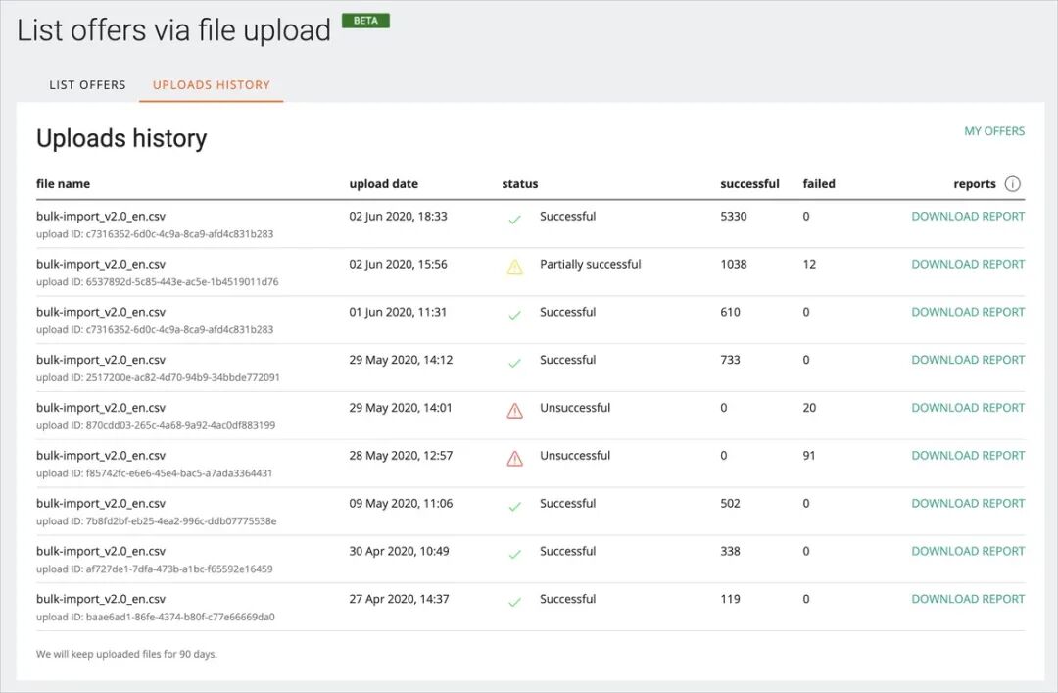Click the successful count 1038
The image size is (1058, 693).
click(x=734, y=264)
